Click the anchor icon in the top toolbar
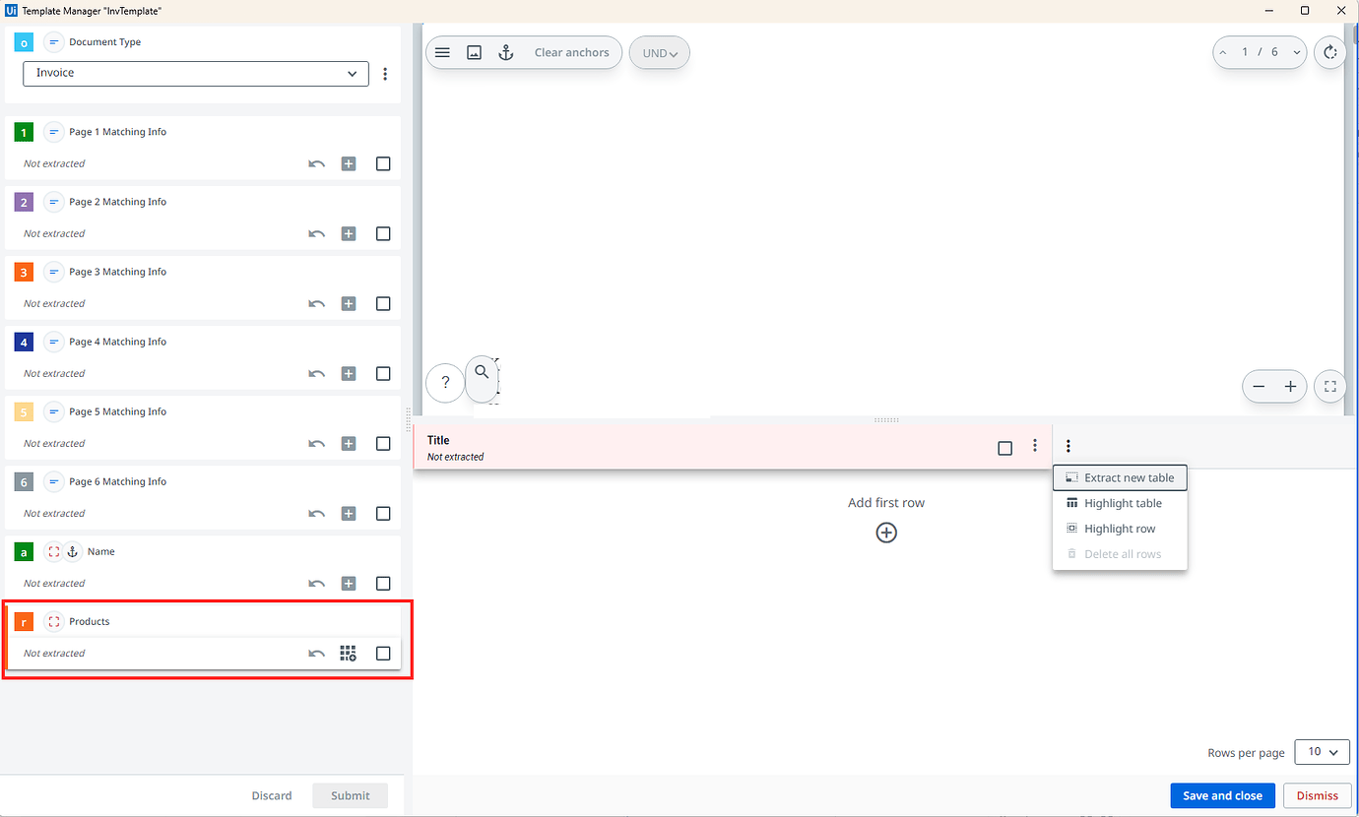 point(506,52)
